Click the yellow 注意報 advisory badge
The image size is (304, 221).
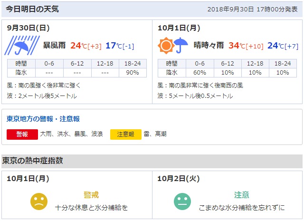[x=126, y=134]
